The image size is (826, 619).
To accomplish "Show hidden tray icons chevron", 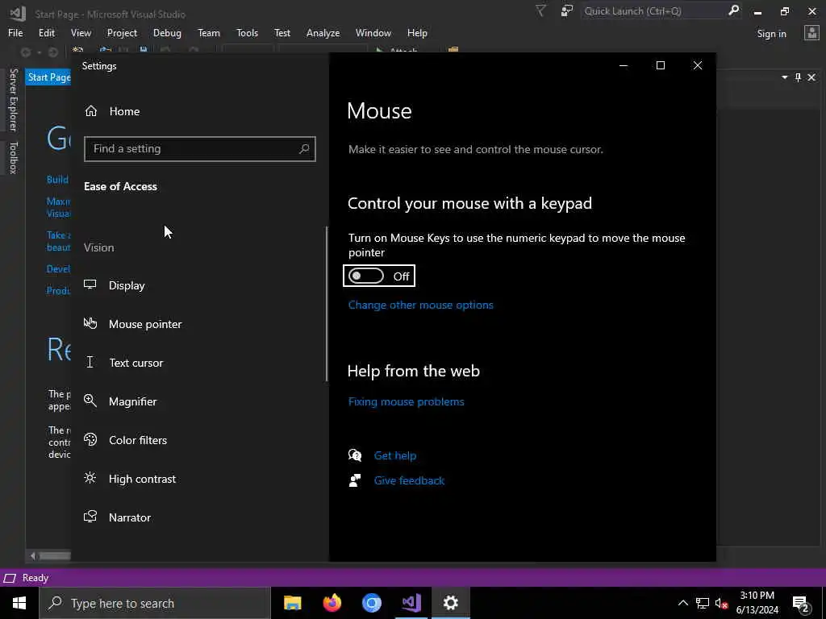I will [x=682, y=603].
